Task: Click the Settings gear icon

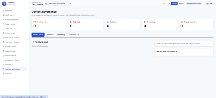Action: click(x=3, y=74)
